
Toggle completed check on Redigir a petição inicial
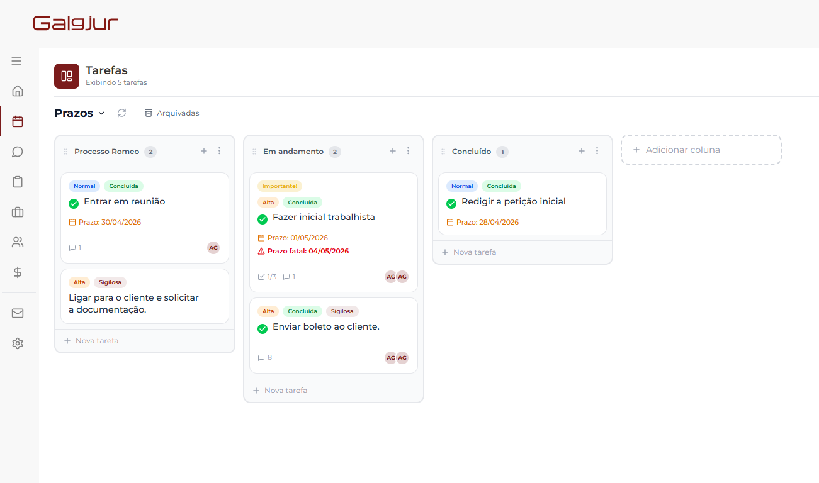click(451, 203)
